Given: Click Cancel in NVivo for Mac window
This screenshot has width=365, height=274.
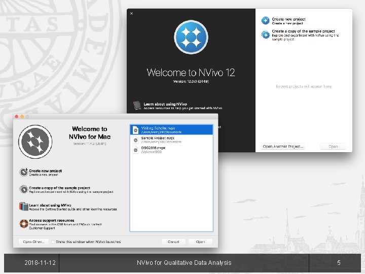Looking at the screenshot, I should coord(173,242).
